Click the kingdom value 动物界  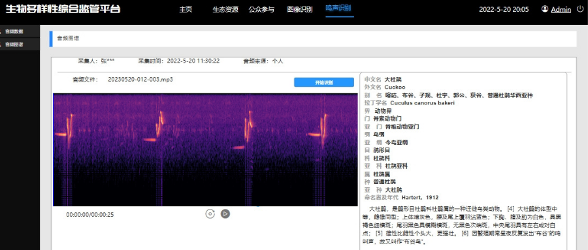(x=384, y=111)
